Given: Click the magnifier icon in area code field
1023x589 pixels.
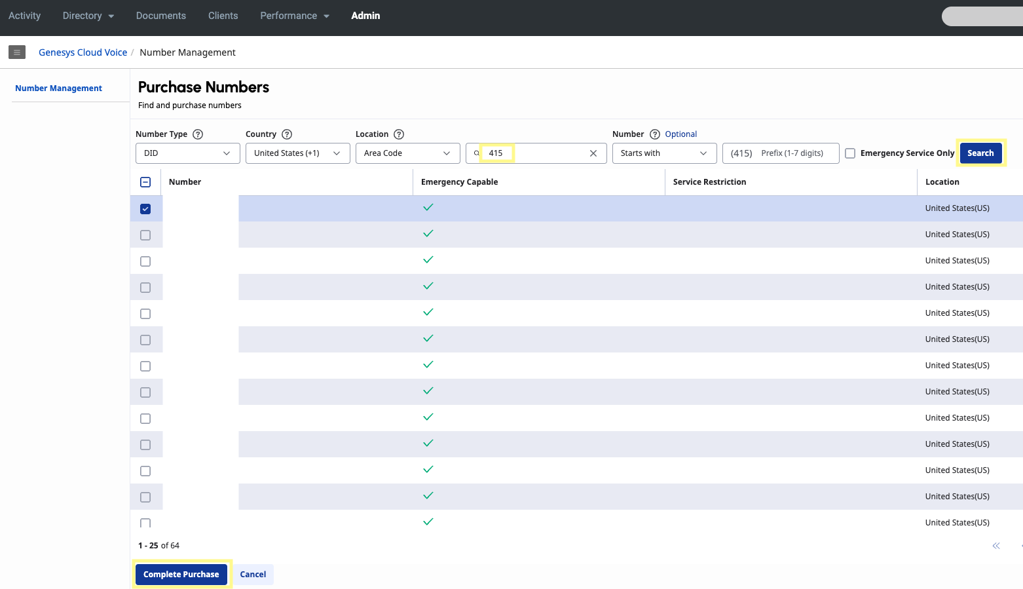Looking at the screenshot, I should pyautogui.click(x=477, y=153).
